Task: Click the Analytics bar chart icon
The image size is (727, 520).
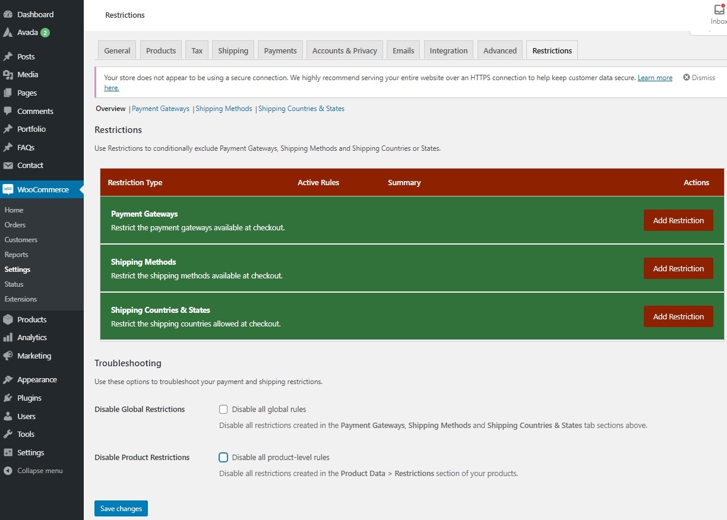Action: [8, 337]
